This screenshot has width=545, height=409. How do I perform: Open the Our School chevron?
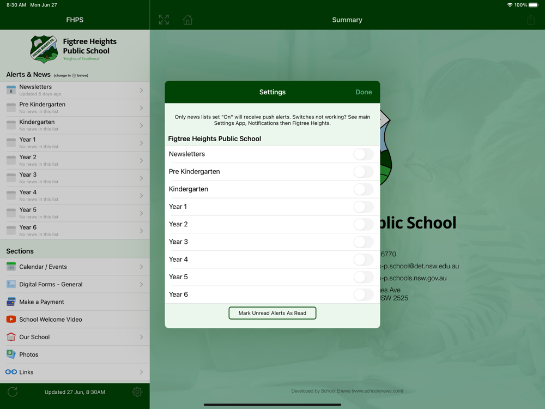142,337
